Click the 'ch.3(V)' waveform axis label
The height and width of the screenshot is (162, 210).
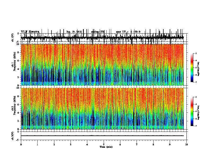(13, 136)
